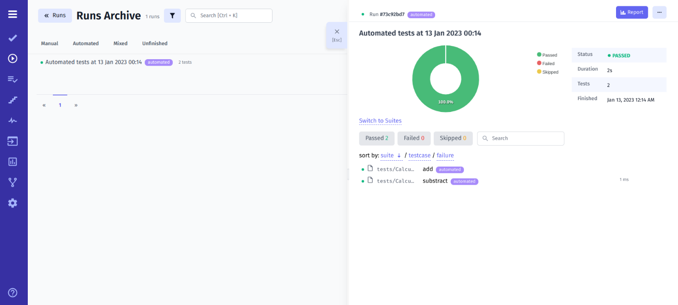Click the Pulse activity icon in sidebar
Image resolution: width=678 pixels, height=305 pixels.
(x=12, y=120)
